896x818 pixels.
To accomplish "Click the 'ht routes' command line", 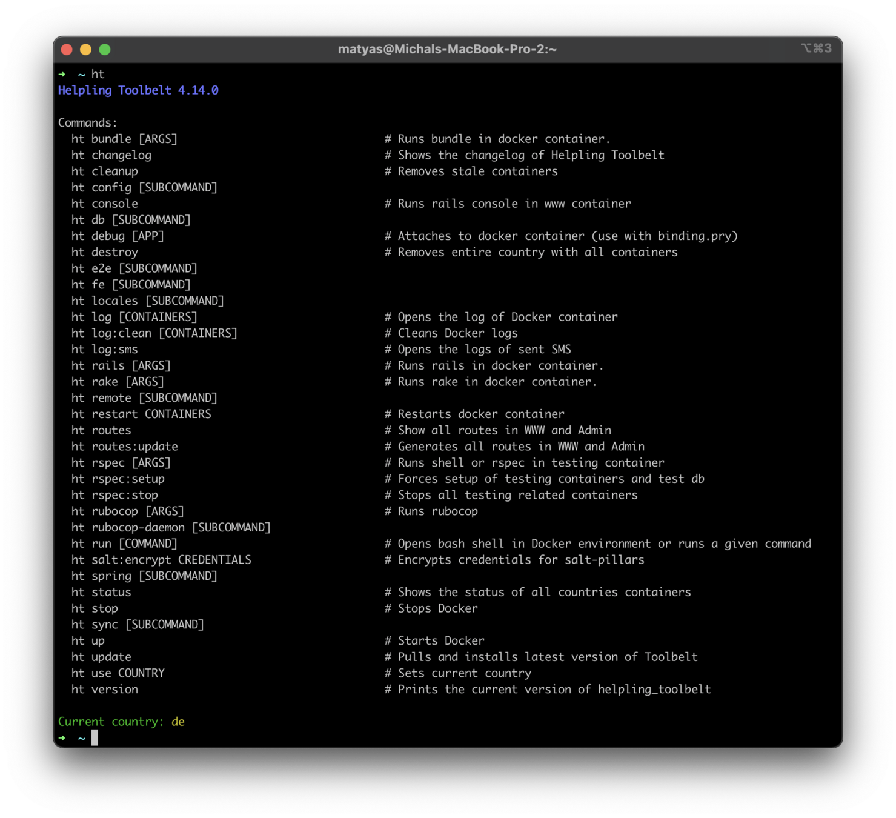I will (x=101, y=431).
